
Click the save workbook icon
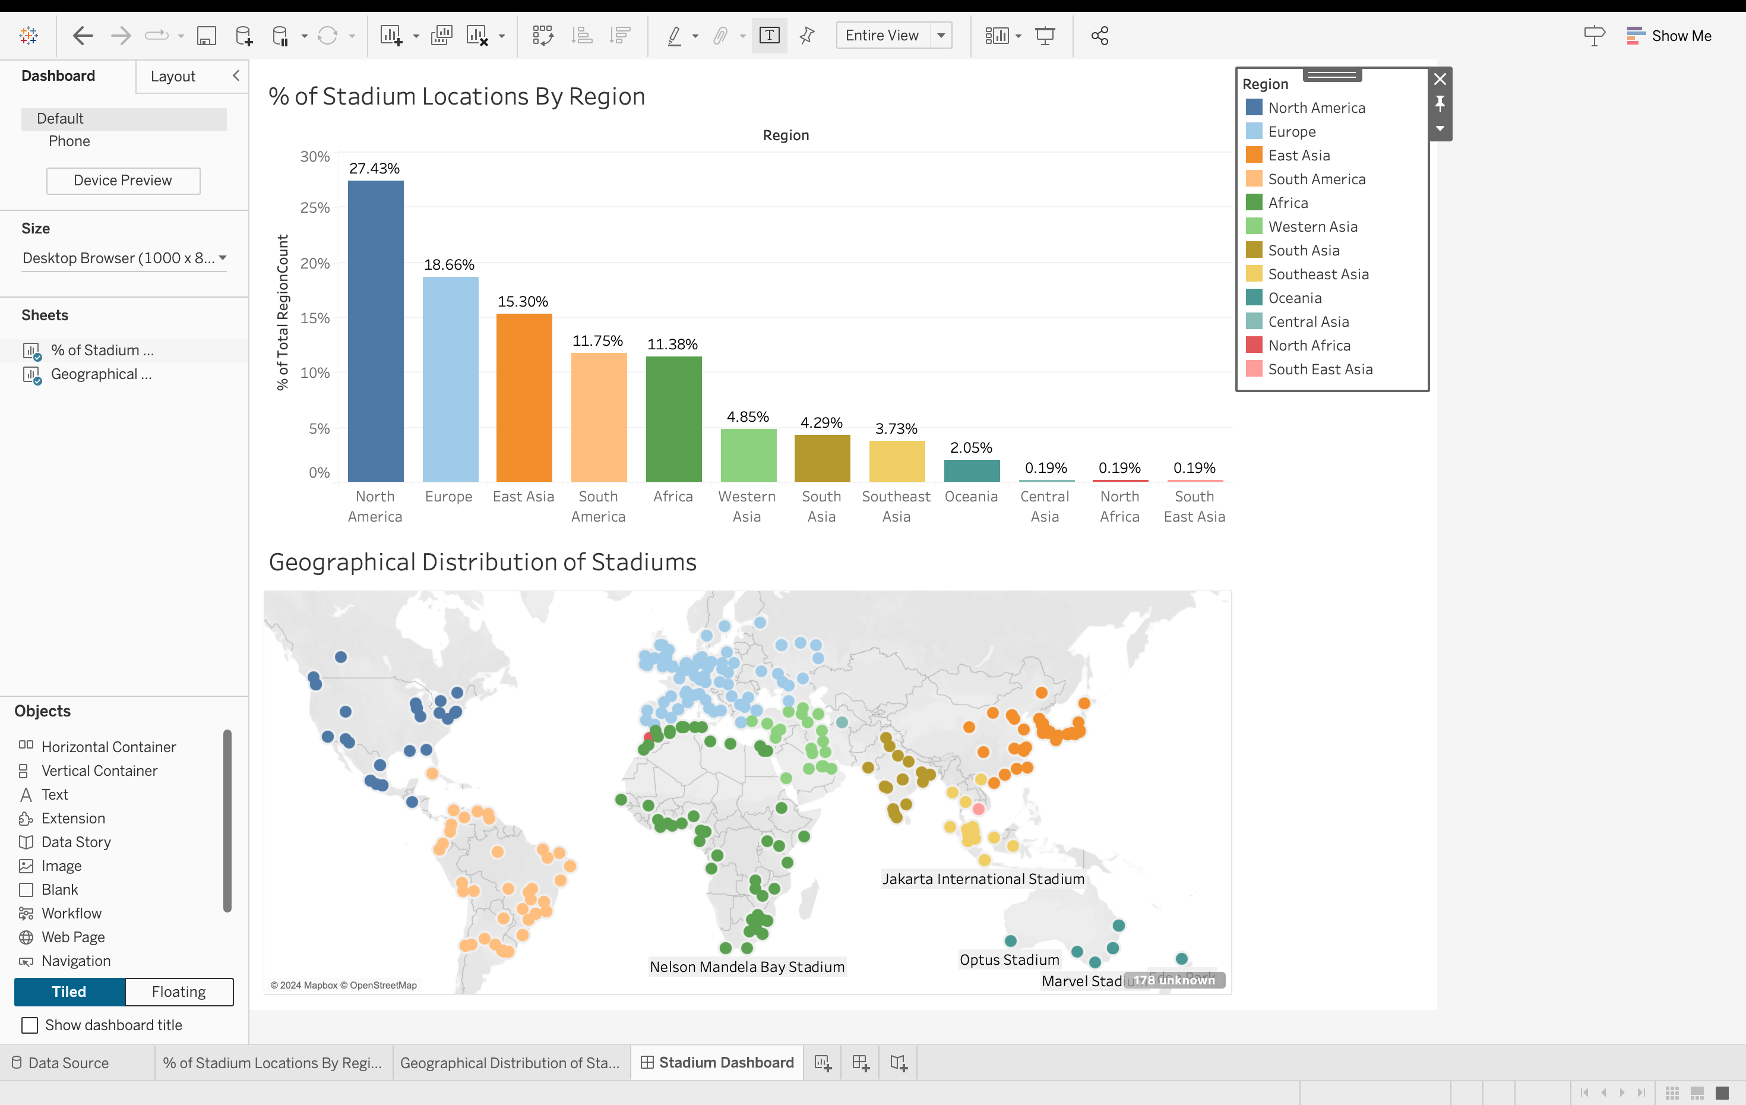[x=207, y=36]
